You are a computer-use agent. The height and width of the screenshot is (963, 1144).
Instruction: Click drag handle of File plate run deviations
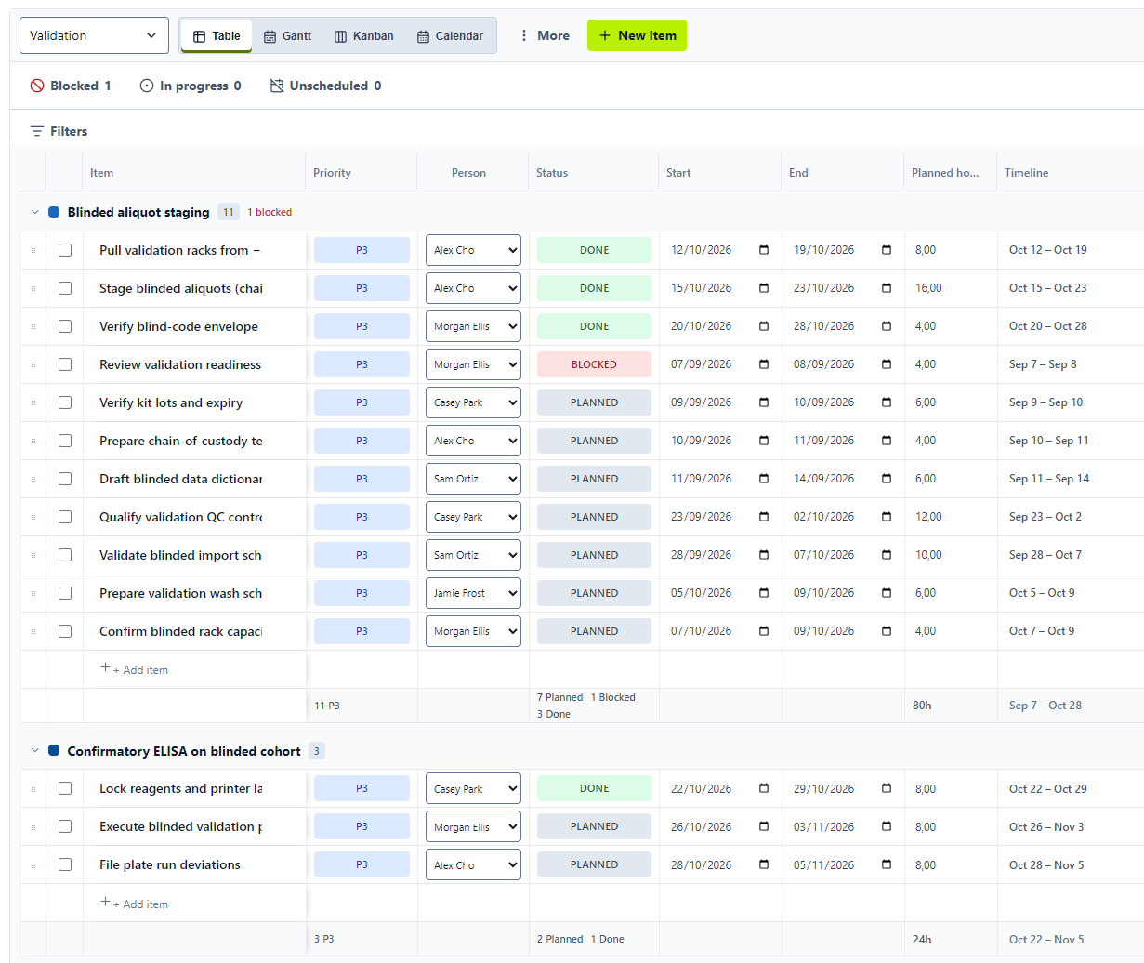(33, 864)
